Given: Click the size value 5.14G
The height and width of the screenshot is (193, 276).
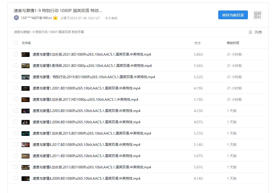Looking at the screenshot, I should pyautogui.click(x=198, y=145).
